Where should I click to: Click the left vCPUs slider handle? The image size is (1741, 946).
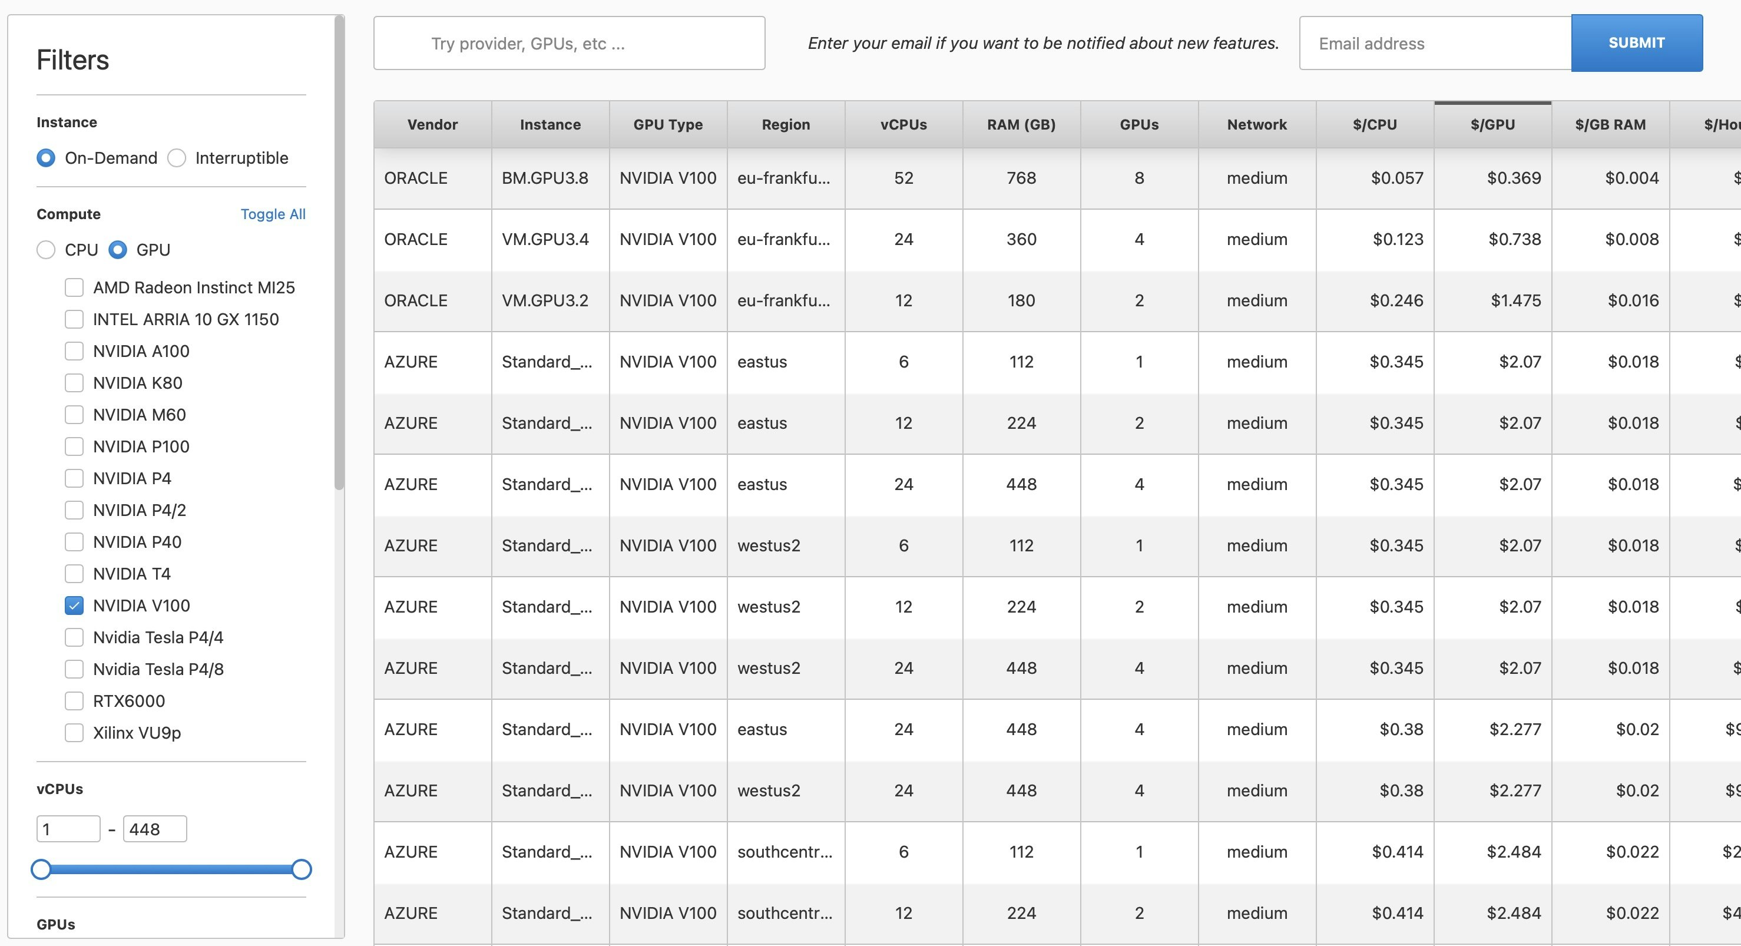pyautogui.click(x=41, y=869)
